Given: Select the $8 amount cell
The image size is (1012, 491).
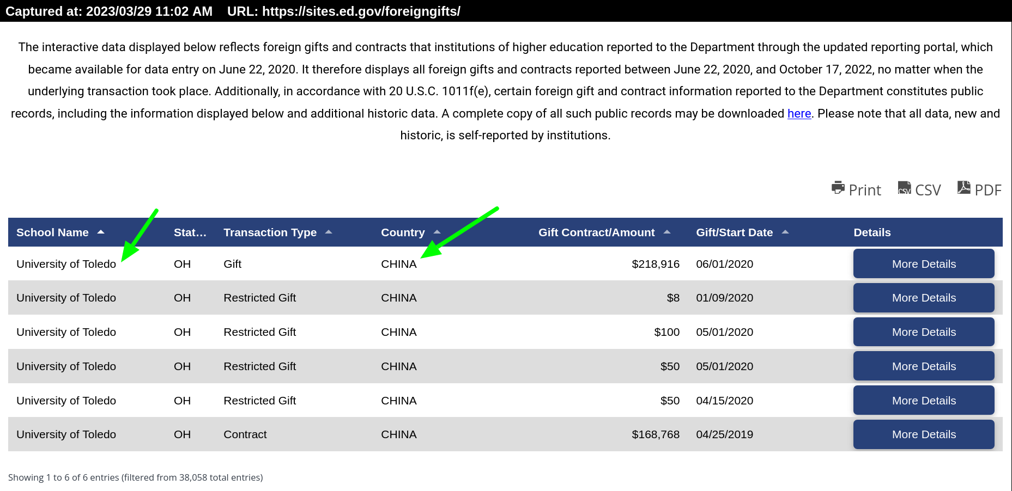Looking at the screenshot, I should (673, 298).
